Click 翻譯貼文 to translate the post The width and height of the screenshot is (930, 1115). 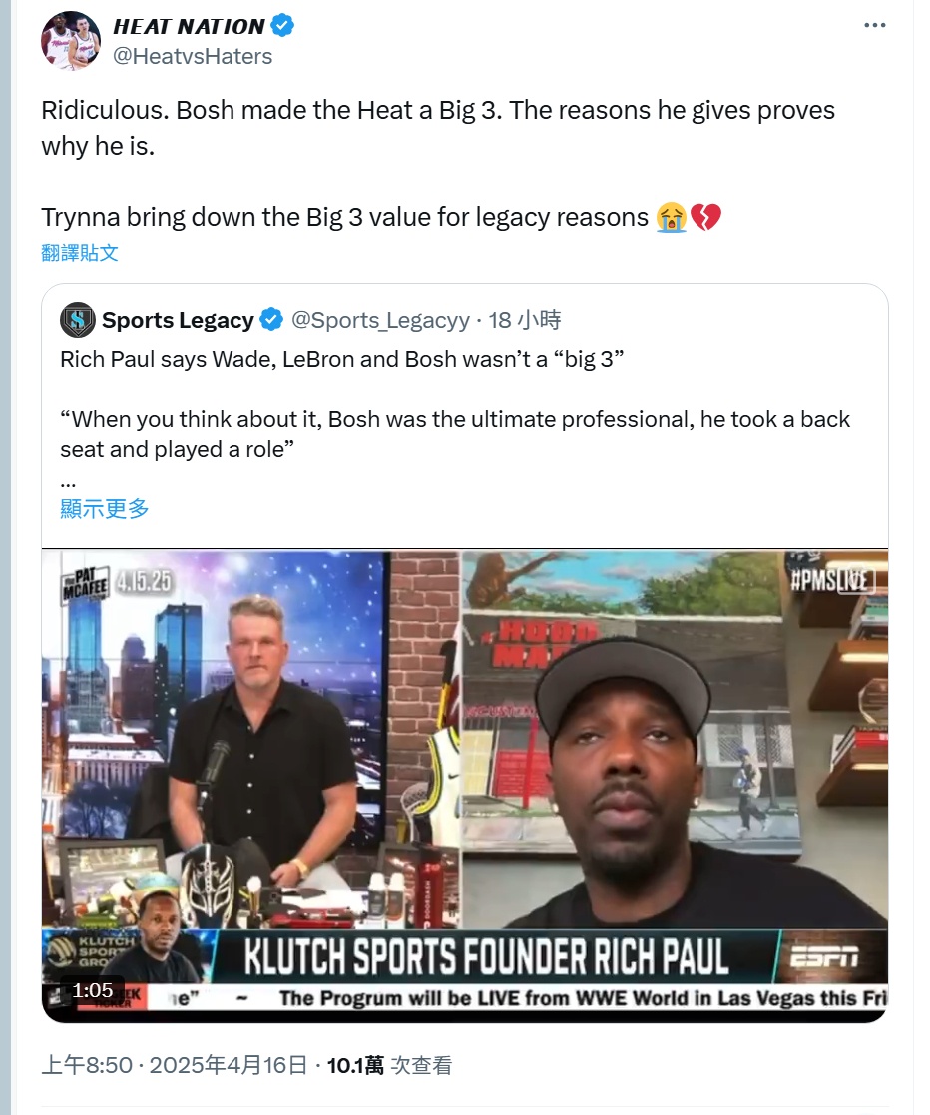(80, 253)
